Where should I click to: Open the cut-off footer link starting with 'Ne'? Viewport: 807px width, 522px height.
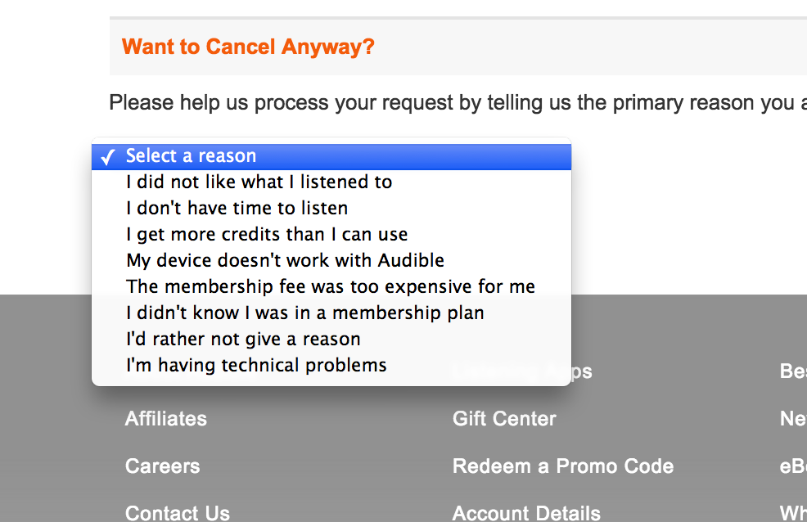[793, 419]
